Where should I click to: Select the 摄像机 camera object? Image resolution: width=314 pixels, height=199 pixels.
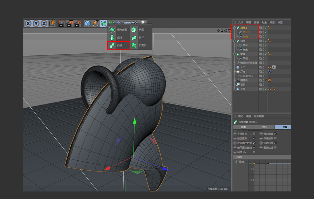tap(244, 81)
